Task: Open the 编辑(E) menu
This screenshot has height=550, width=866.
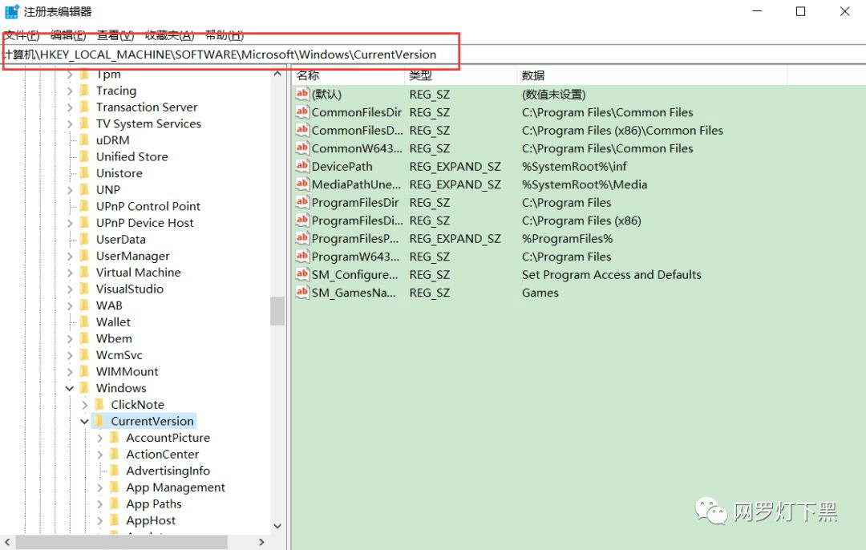Action: coord(68,36)
